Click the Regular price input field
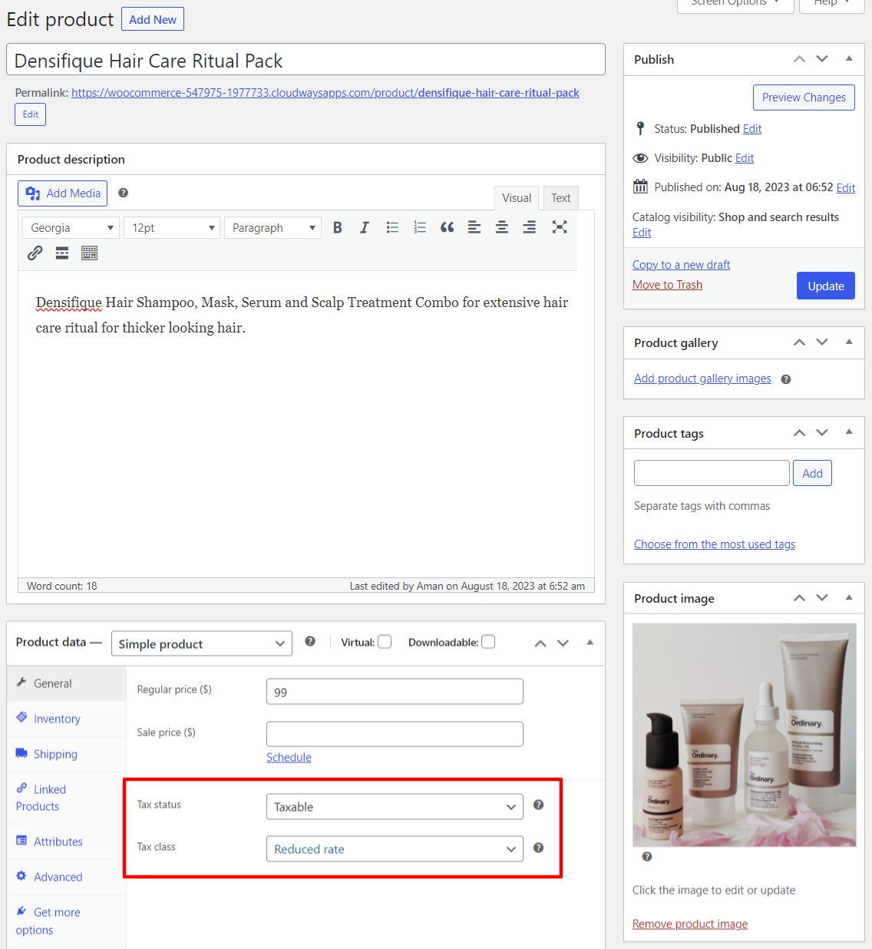This screenshot has width=872, height=949. pos(394,691)
